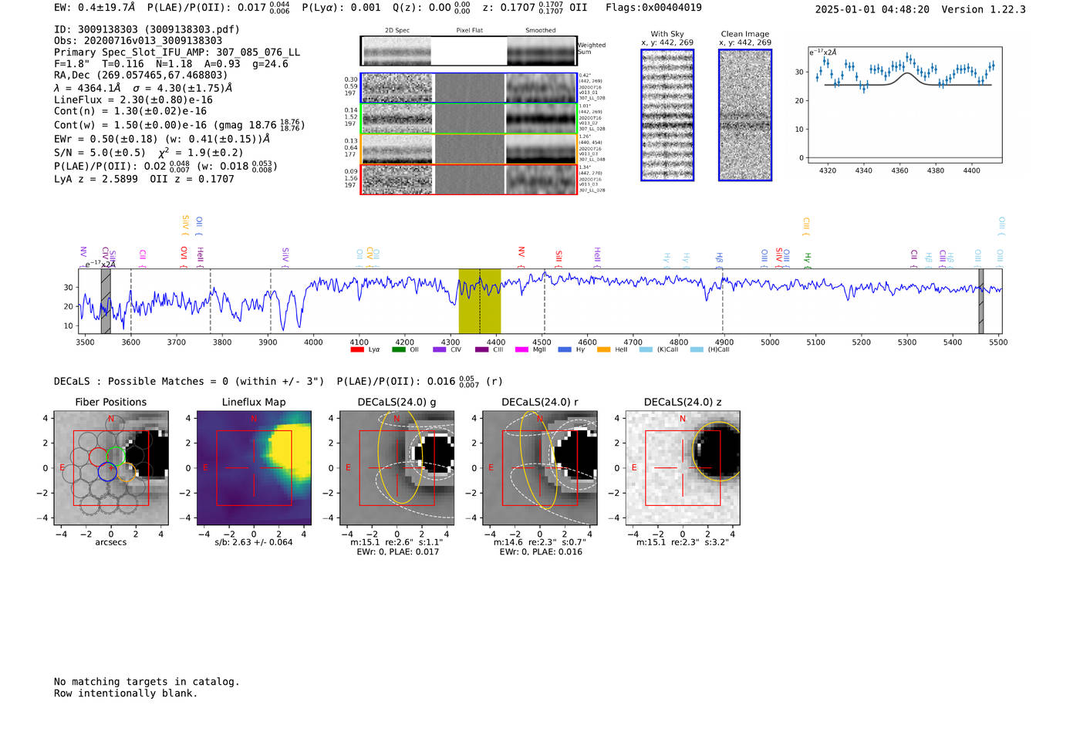Open the Lineflux Map image
The height and width of the screenshot is (735, 1080).
[254, 467]
